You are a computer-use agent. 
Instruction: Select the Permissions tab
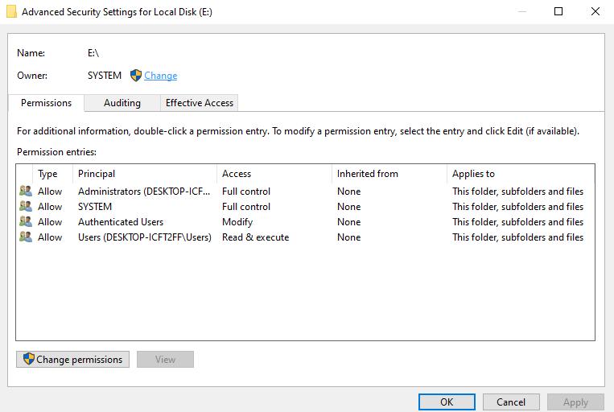pyautogui.click(x=46, y=103)
